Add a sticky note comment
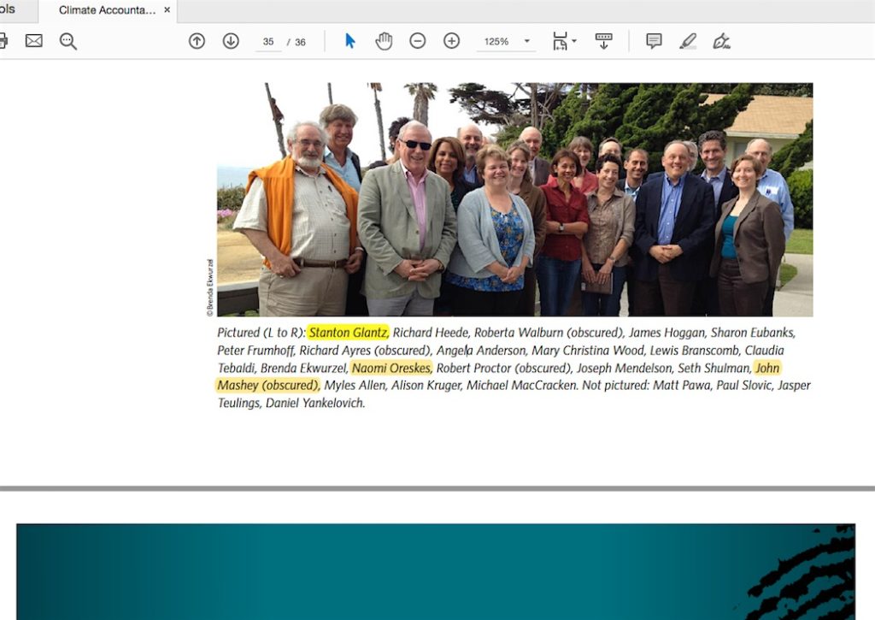This screenshot has width=875, height=620. point(654,41)
